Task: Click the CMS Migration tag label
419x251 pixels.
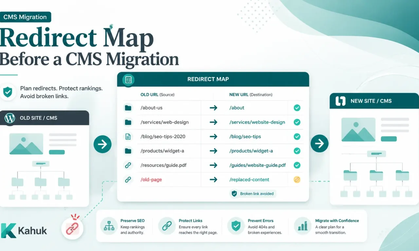Action: pos(26,17)
